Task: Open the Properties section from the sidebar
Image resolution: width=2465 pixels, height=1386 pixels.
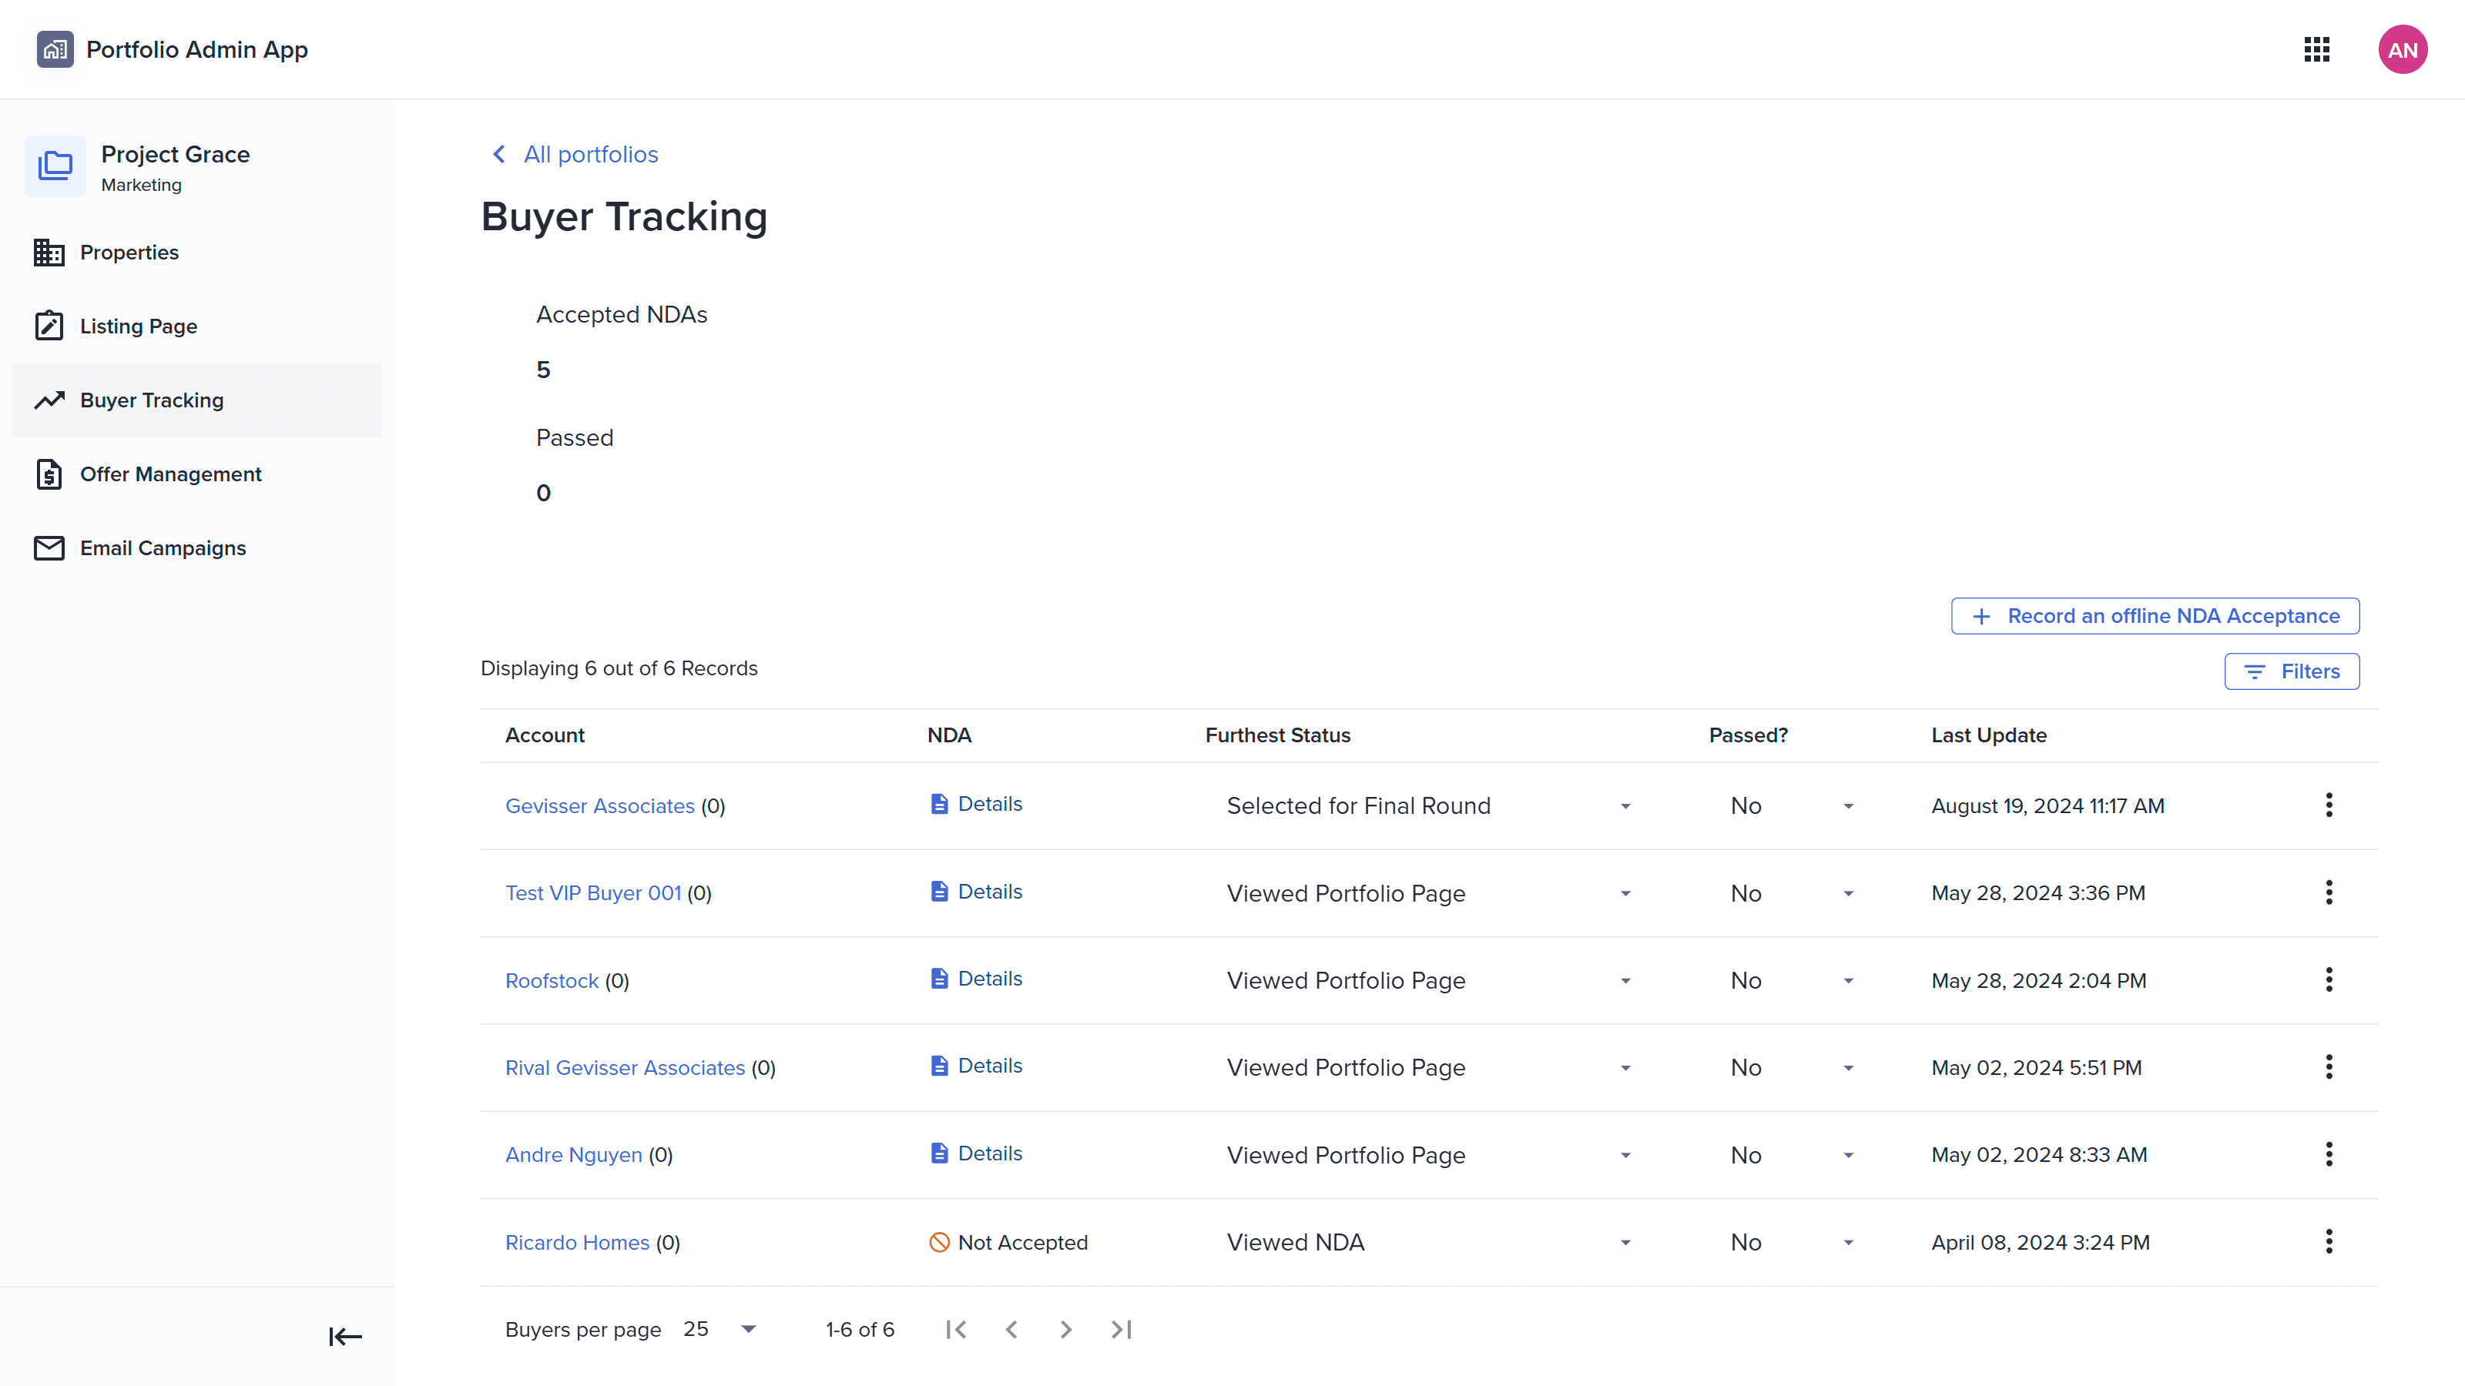Action: coord(129,252)
